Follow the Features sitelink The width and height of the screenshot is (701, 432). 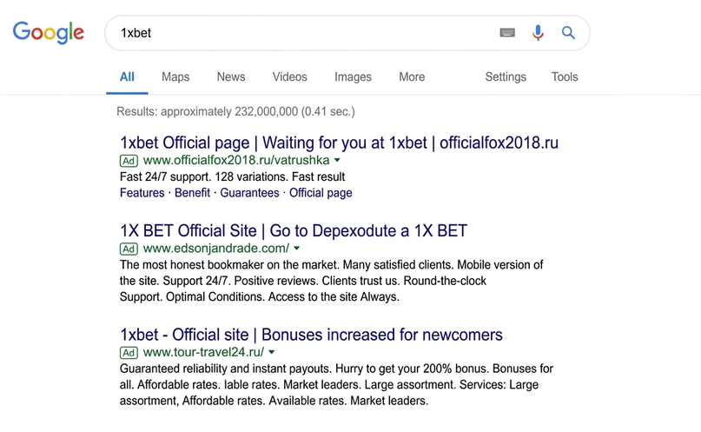[x=142, y=193]
